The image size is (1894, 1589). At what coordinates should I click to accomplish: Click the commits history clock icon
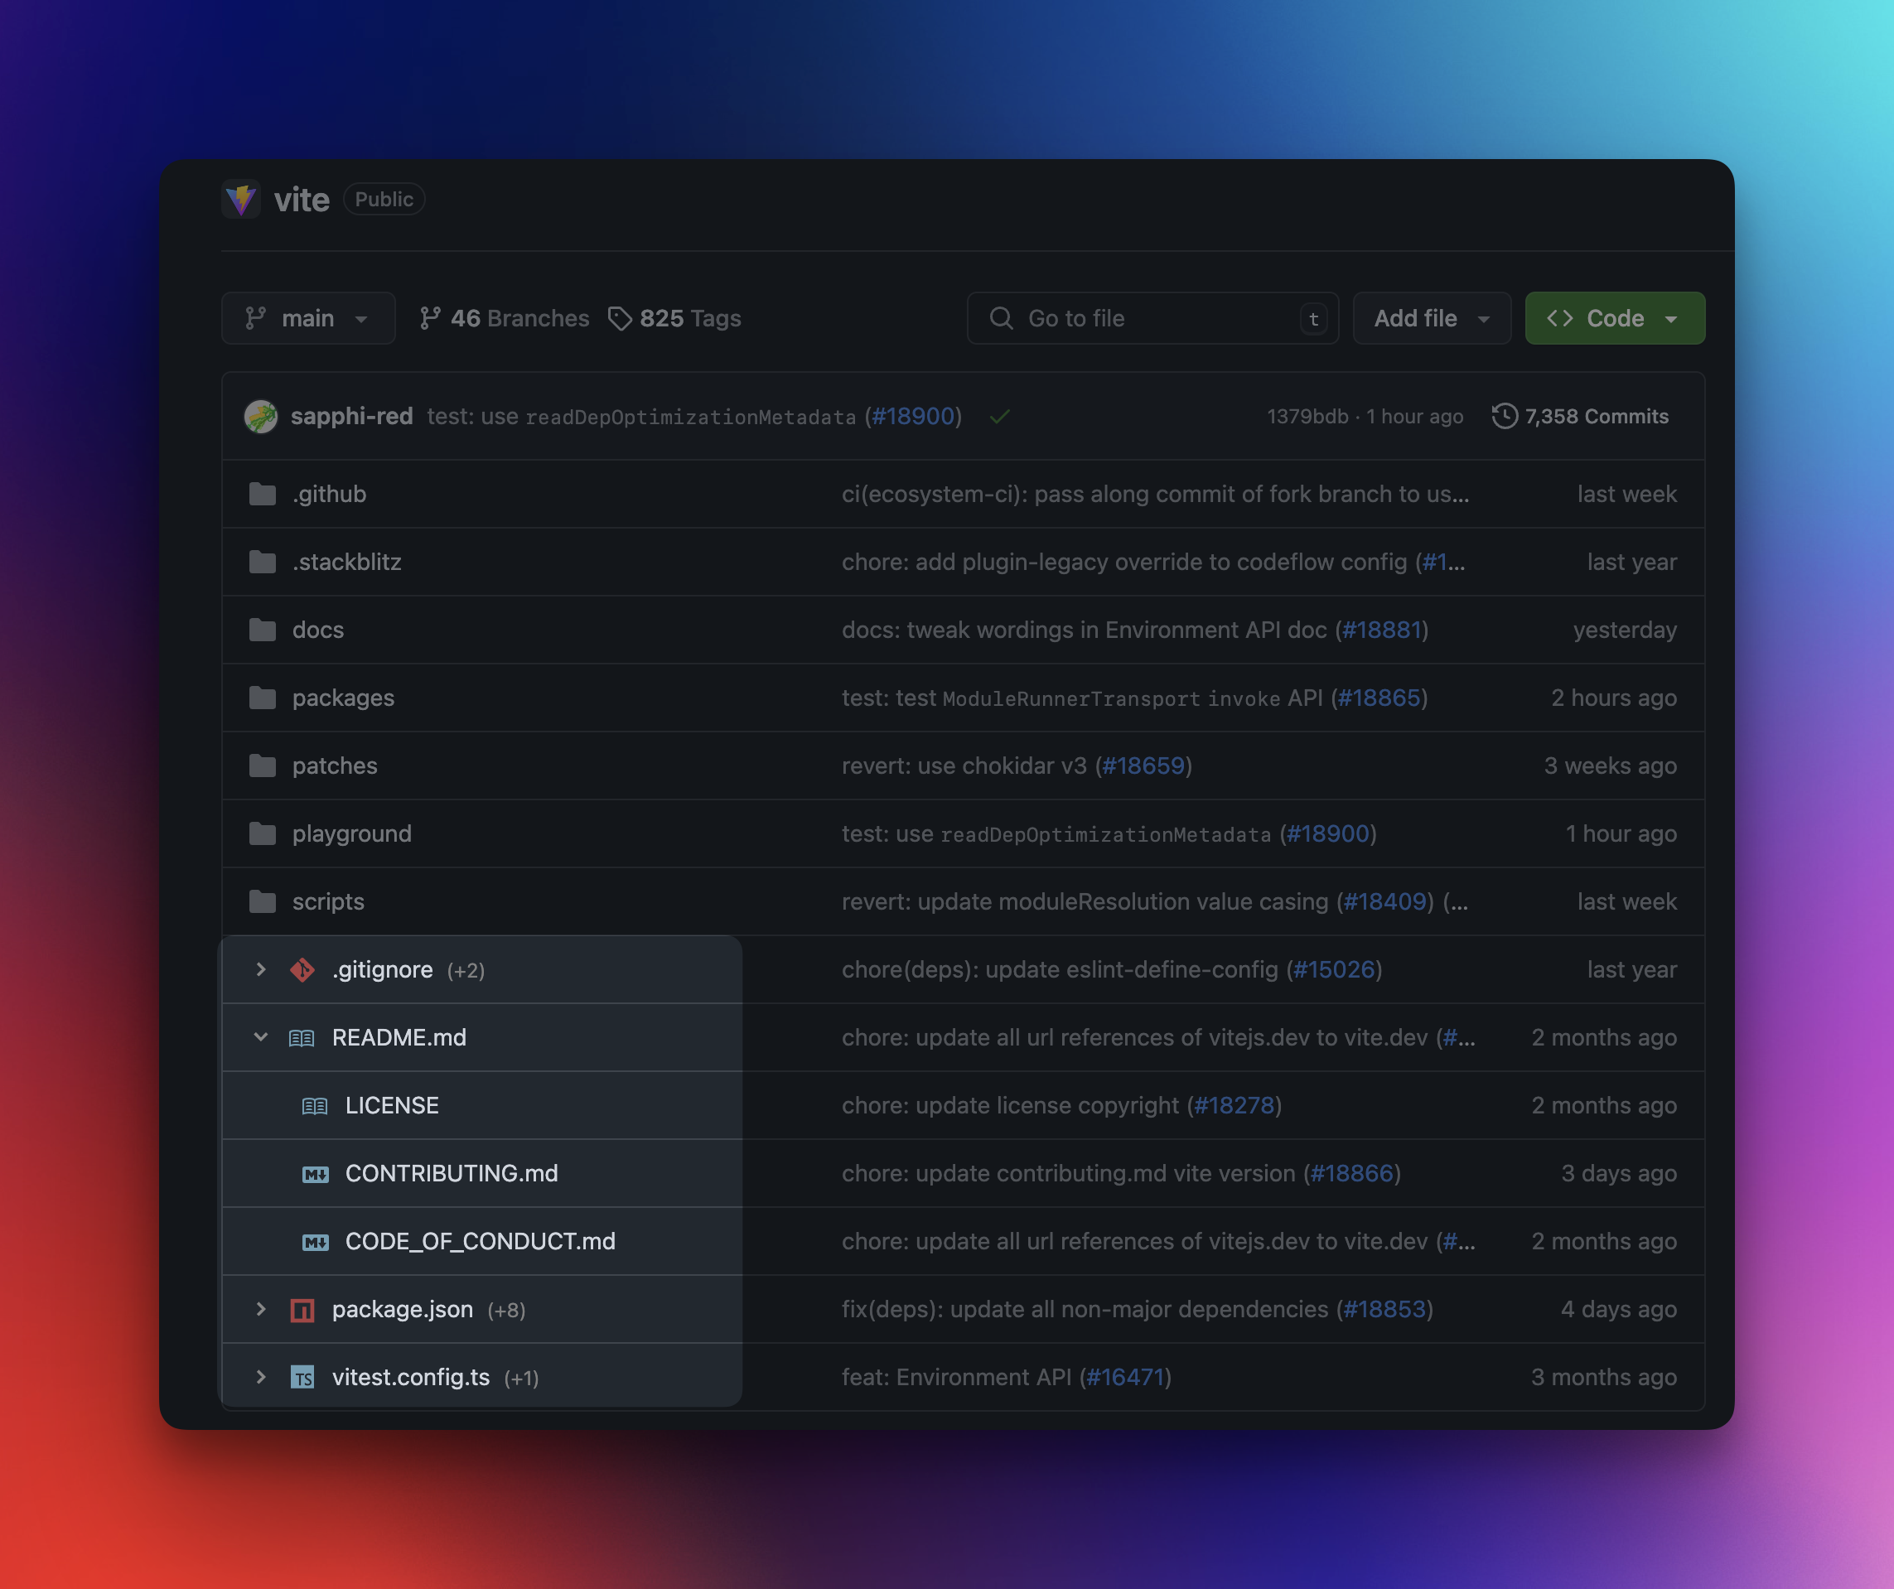click(x=1504, y=417)
